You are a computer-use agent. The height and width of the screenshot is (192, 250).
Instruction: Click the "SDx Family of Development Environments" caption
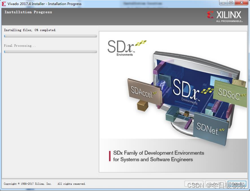click(x=159, y=153)
